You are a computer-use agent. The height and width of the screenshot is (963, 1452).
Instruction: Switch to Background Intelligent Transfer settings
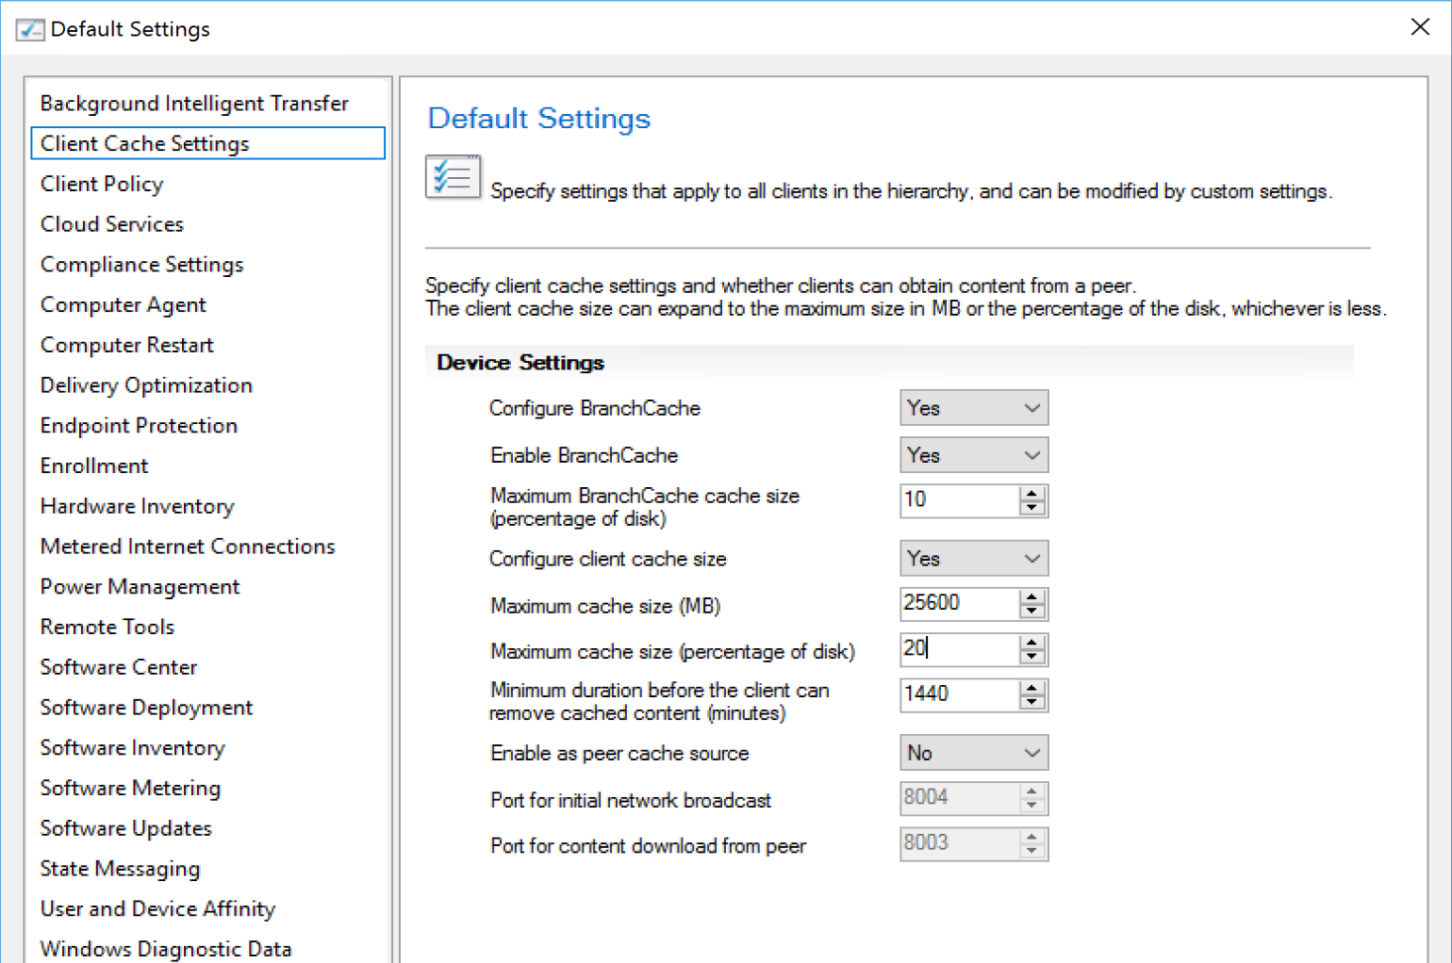(194, 104)
